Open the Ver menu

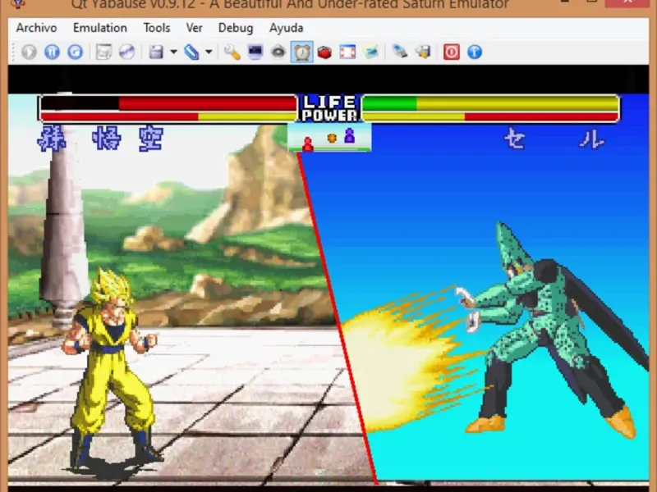point(194,28)
